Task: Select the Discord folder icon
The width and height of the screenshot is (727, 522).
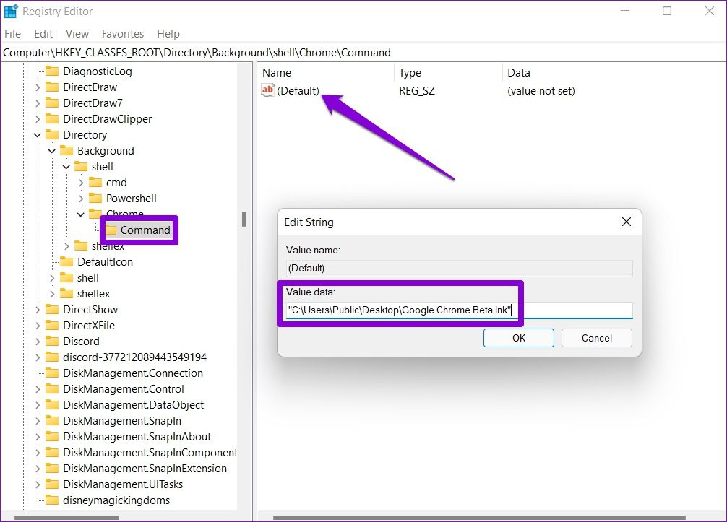Action: coord(52,342)
